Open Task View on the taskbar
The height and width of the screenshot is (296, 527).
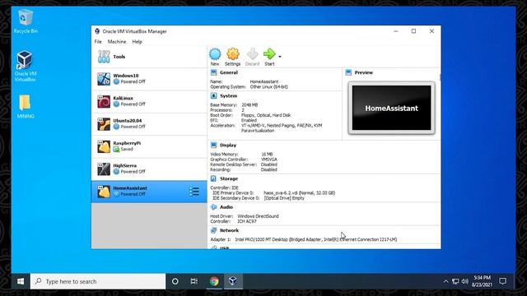tap(194, 281)
